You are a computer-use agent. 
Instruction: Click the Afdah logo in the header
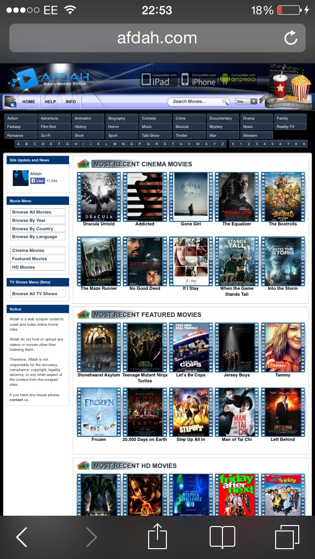[49, 78]
